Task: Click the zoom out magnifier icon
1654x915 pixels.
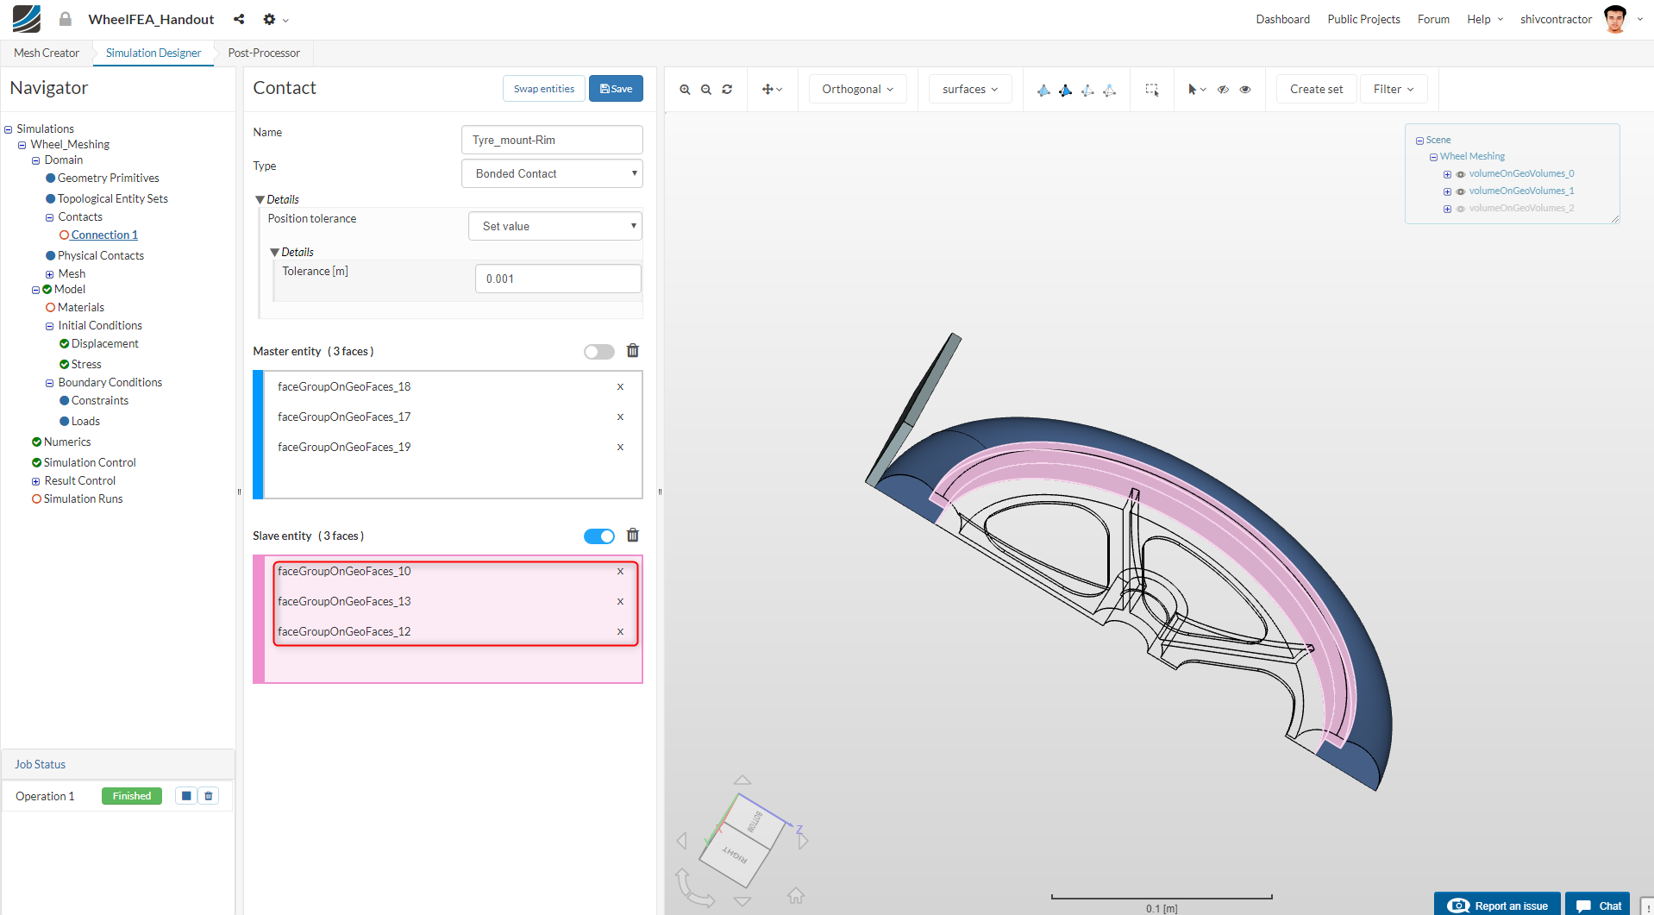Action: 706,90
